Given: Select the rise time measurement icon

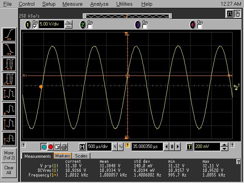Looking at the screenshot, I should click(9, 35).
